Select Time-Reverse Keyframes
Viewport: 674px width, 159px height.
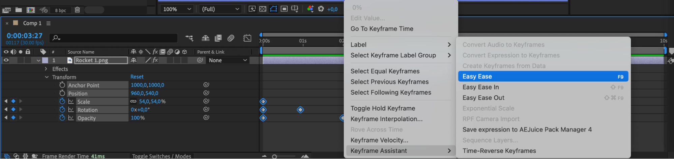pos(543,151)
